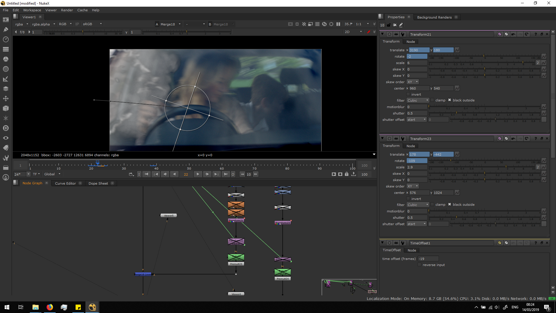This screenshot has height=313, width=556.
Task: Switch to the Curve Editor tab
Action: (65, 183)
